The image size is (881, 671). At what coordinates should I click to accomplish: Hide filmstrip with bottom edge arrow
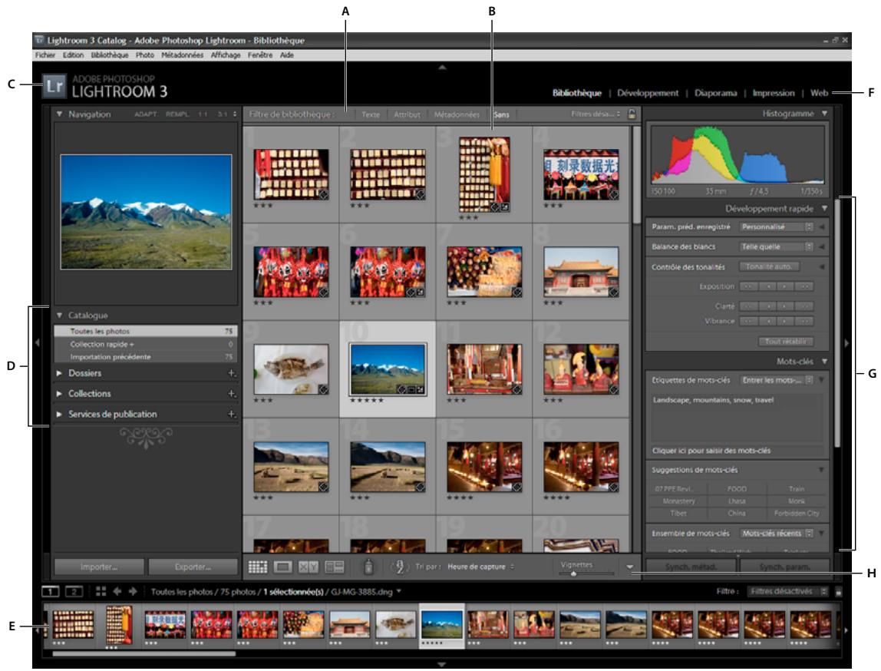(442, 664)
